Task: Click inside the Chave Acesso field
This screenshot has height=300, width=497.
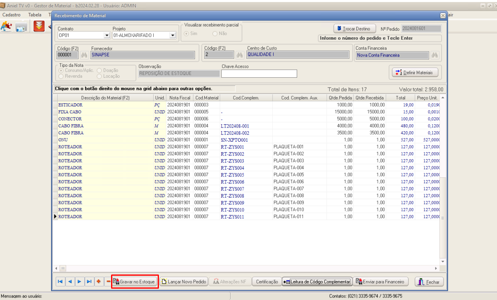Action: pos(259,74)
